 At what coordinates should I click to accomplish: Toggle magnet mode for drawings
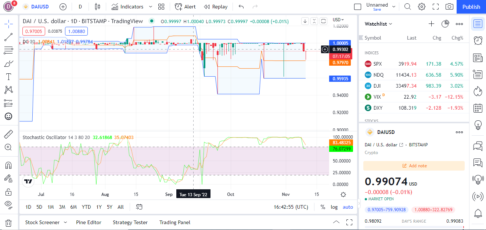[8, 165]
